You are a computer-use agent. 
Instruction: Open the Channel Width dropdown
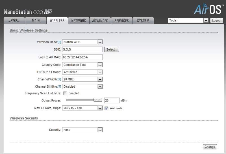click(82, 79)
